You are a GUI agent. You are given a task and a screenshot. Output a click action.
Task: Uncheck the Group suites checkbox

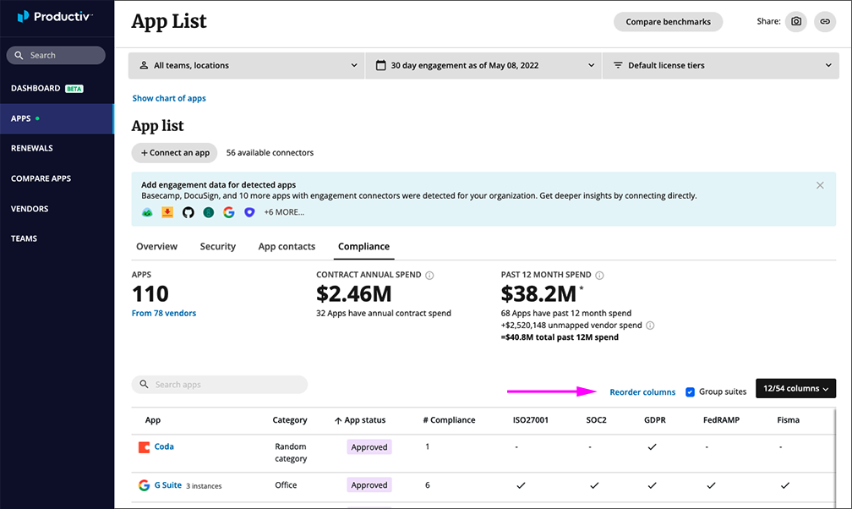tap(691, 391)
